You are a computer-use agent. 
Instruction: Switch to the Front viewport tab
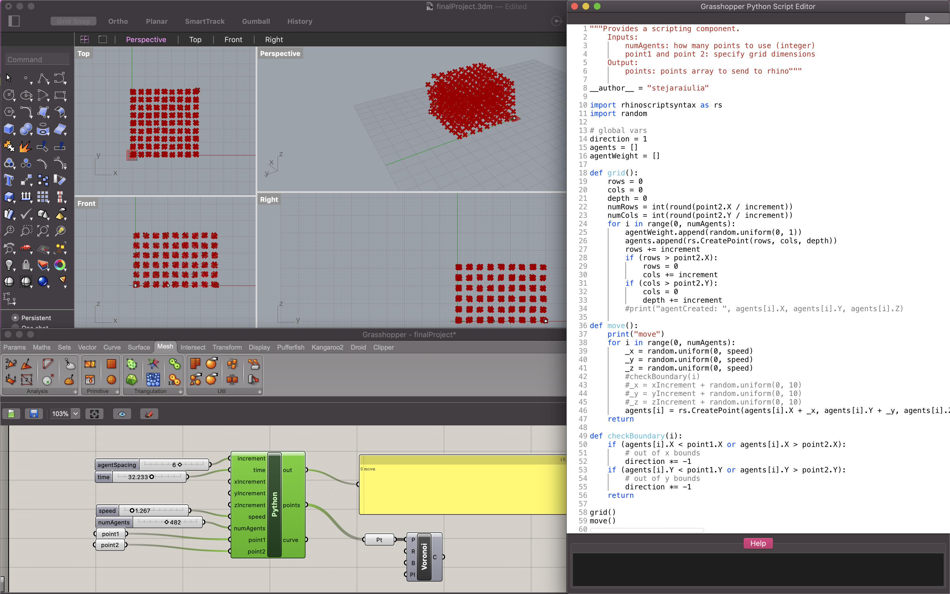[233, 39]
